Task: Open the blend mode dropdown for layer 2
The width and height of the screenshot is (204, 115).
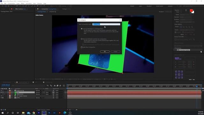Action: click(x=39, y=92)
